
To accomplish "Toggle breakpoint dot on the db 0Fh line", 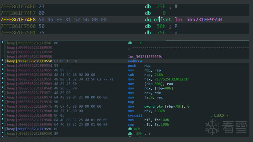I will (x=3, y=128).
